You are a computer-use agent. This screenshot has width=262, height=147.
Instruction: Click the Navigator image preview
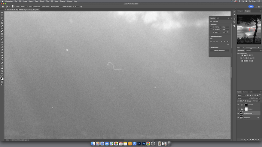(249, 29)
